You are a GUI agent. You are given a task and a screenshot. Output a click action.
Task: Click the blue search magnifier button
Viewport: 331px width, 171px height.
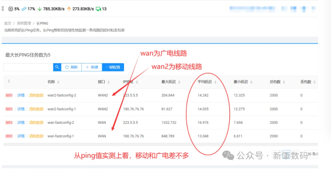click(57, 67)
